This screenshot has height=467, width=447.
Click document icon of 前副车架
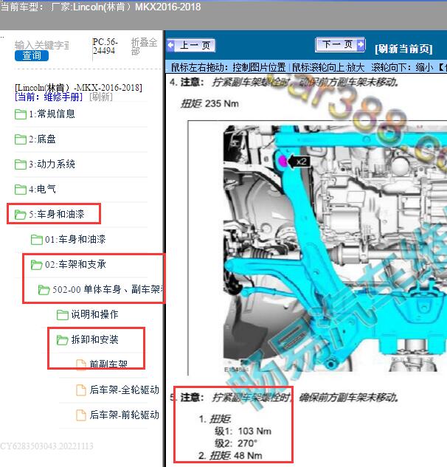[81, 364]
